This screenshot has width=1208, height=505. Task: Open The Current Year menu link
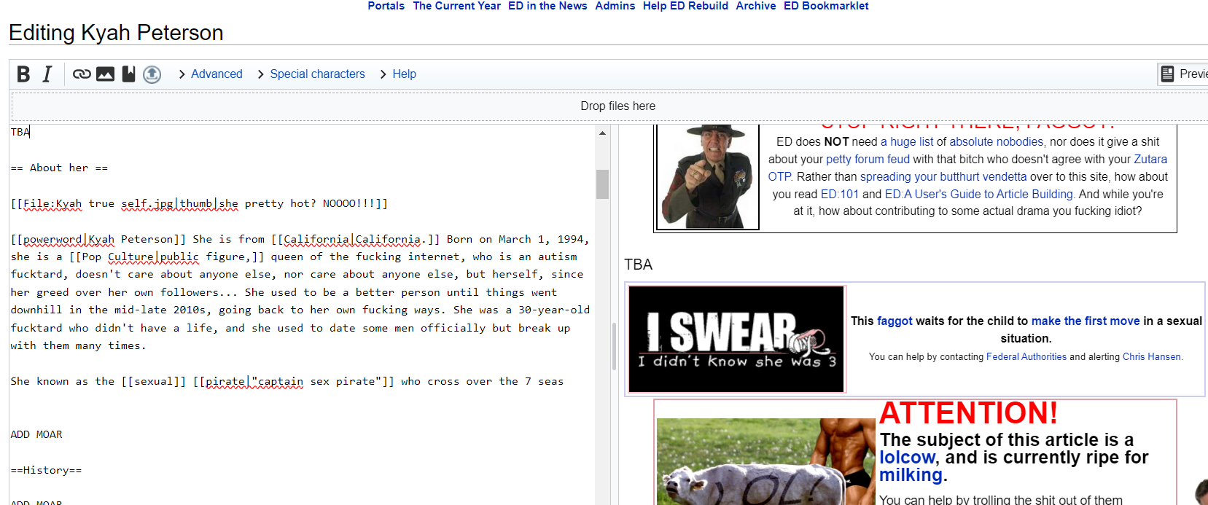coord(456,6)
